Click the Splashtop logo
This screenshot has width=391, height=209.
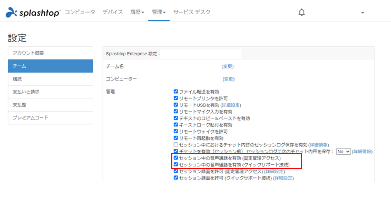(x=33, y=12)
